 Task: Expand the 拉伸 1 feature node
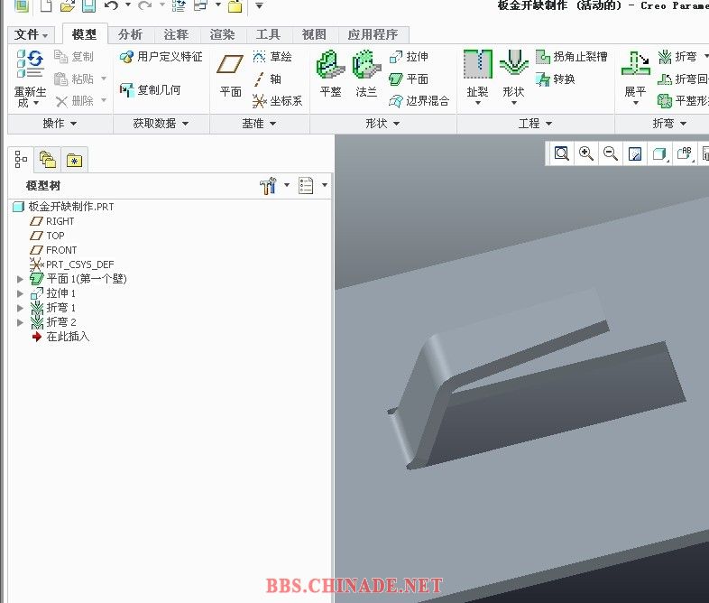pos(21,293)
